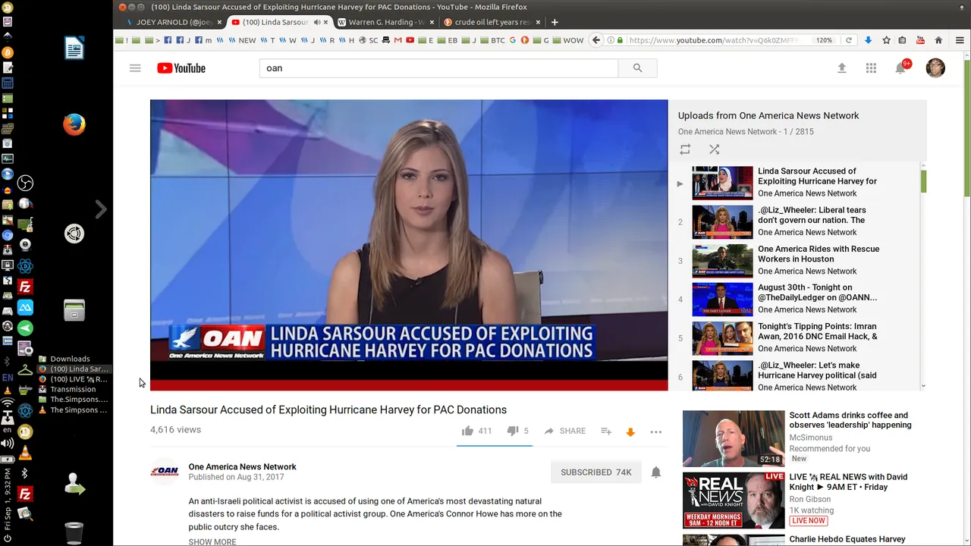Open the user account avatar menu
The height and width of the screenshot is (546, 971).
click(x=935, y=68)
